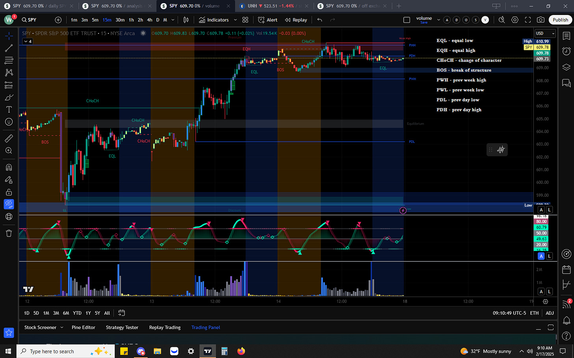Select the brush drawing tool
The width and height of the screenshot is (574, 358).
pos(9,97)
